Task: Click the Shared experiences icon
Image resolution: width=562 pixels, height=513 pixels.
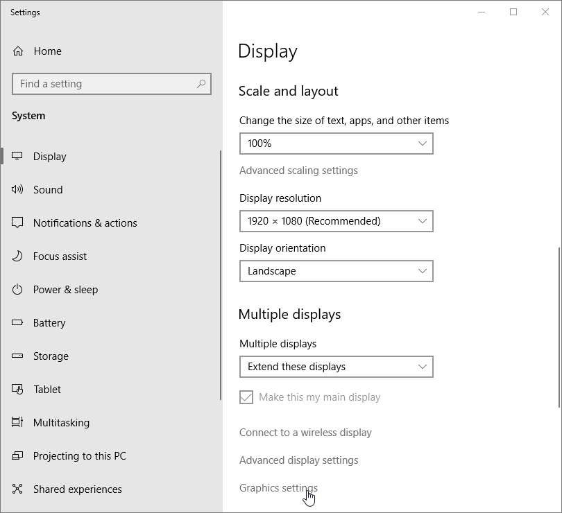Action: 18,489
